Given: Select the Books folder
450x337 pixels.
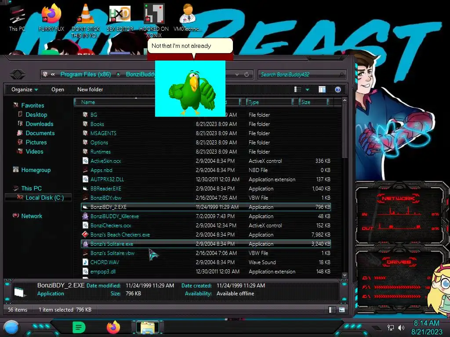Looking at the screenshot, I should (97, 124).
